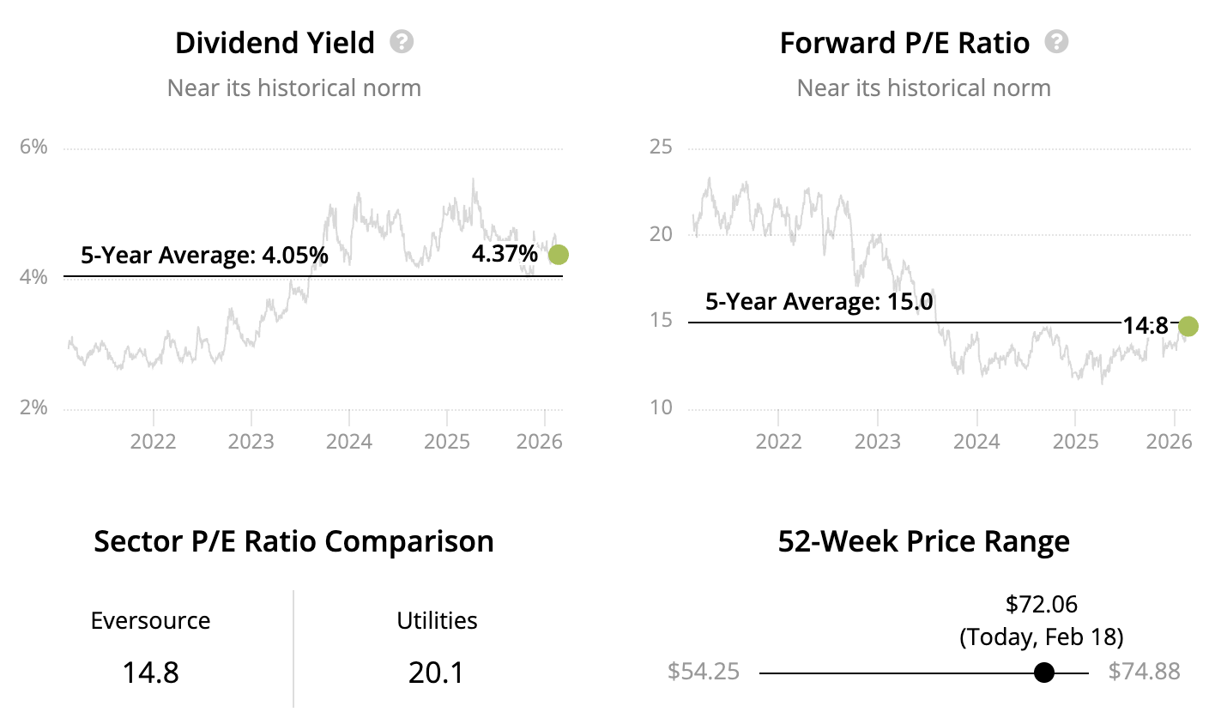Select the 5-Year Average 15.0 label
Image resolution: width=1215 pixels, height=724 pixels.
tap(819, 302)
